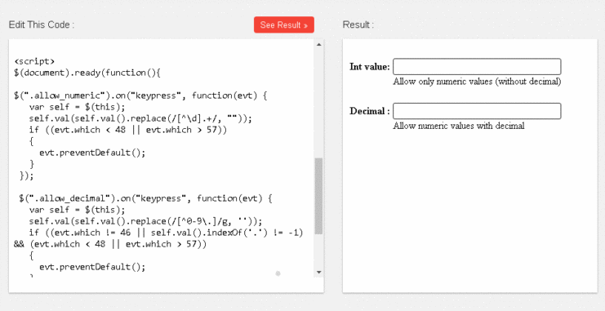Image resolution: width=605 pixels, height=311 pixels.
Task: Click the scrollbar track above the thumb
Action: (318, 103)
